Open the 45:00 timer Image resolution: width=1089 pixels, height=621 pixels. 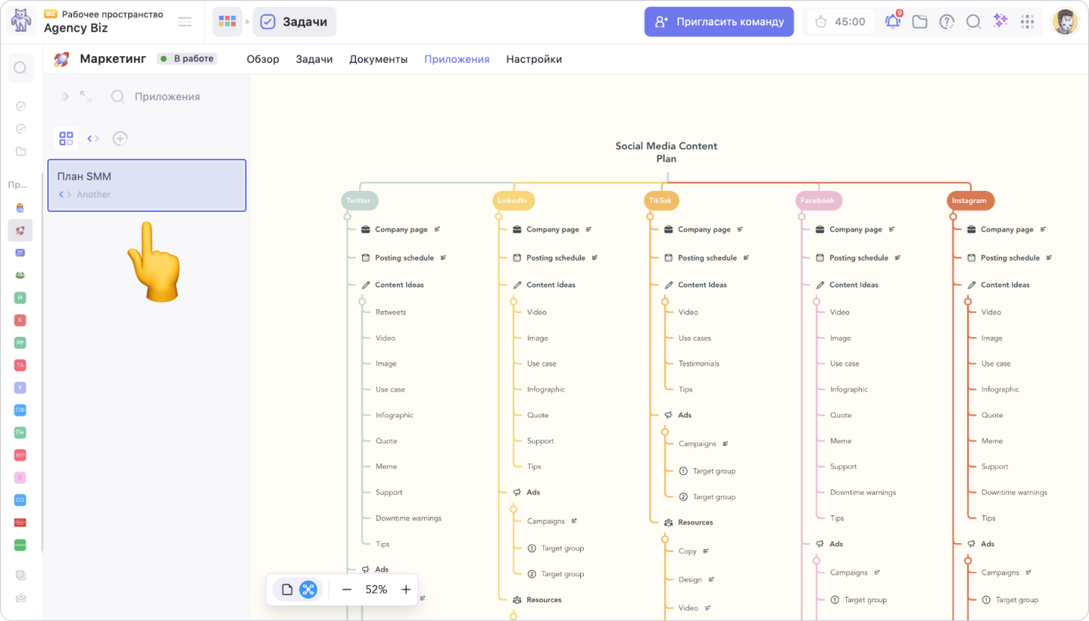click(840, 22)
